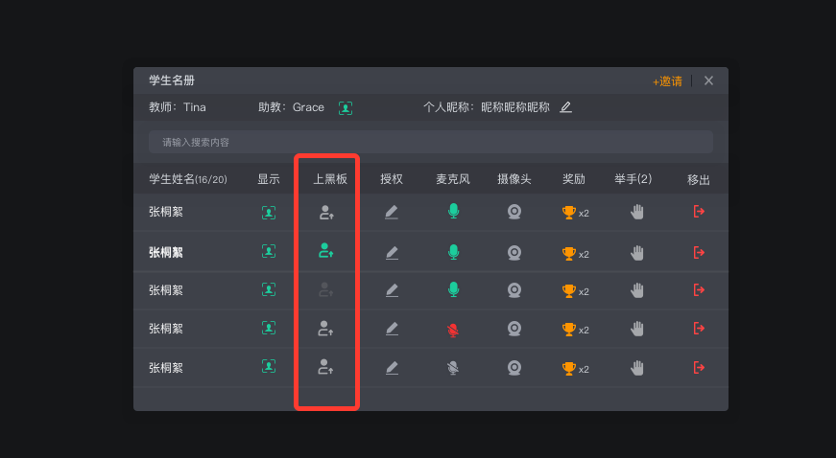Click the 授权 column header

coord(392,179)
